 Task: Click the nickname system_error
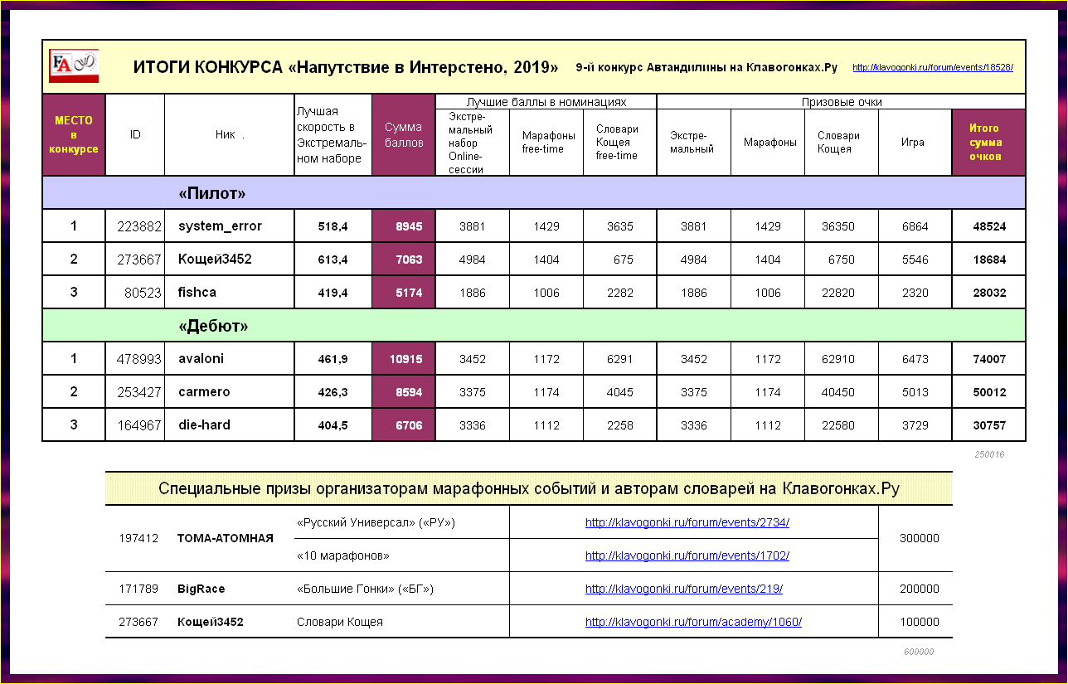click(x=220, y=226)
